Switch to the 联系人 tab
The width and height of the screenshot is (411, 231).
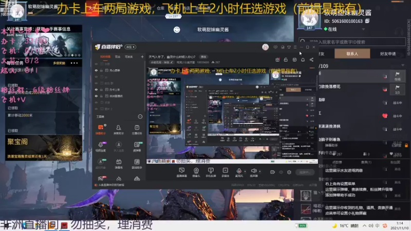tap(352, 54)
